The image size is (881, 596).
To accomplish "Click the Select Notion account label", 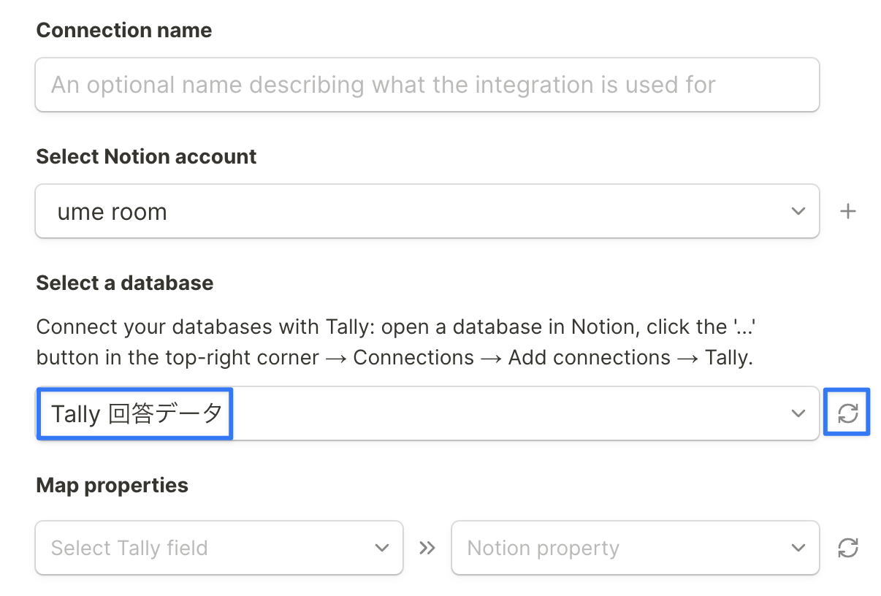I will (x=146, y=157).
